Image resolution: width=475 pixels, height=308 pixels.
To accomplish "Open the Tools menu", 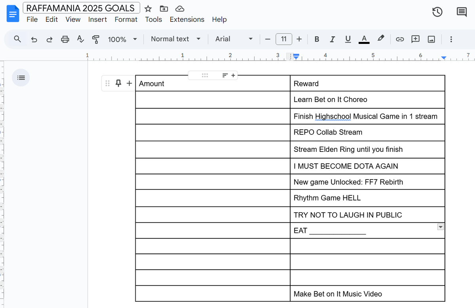I will pyautogui.click(x=154, y=19).
